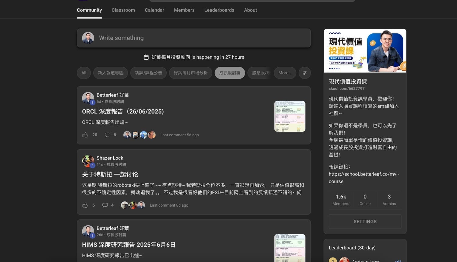Click the Write something input field
457x262 pixels.
point(194,38)
